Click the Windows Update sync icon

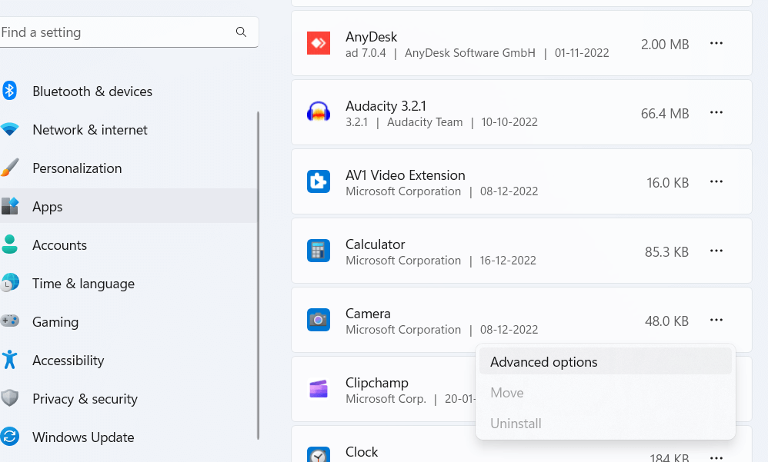point(9,437)
